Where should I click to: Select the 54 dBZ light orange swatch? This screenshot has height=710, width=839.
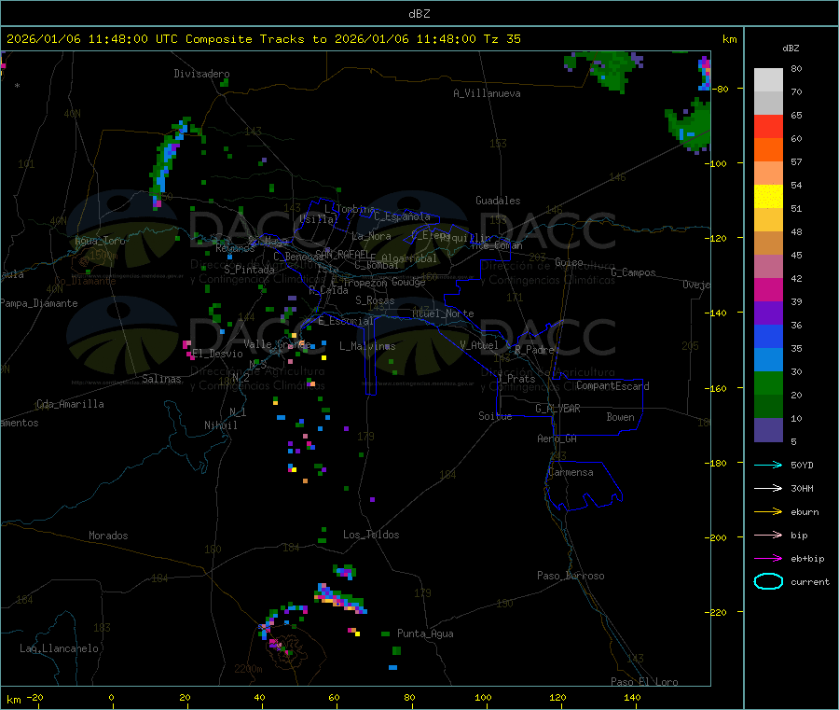768,174
